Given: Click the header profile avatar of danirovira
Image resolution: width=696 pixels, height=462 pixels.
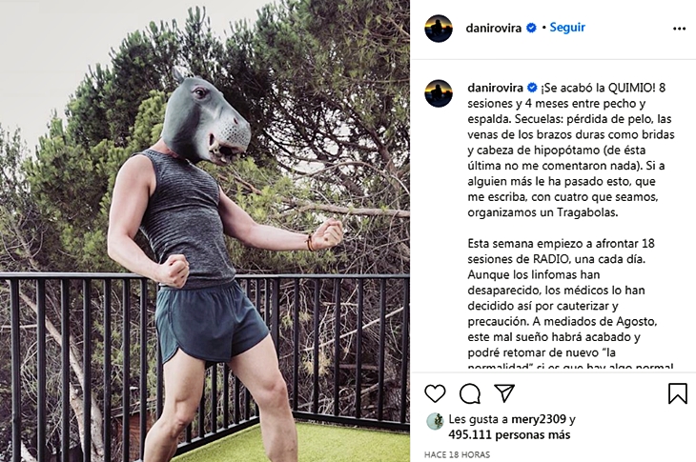Looking at the screenshot, I should 439,29.
